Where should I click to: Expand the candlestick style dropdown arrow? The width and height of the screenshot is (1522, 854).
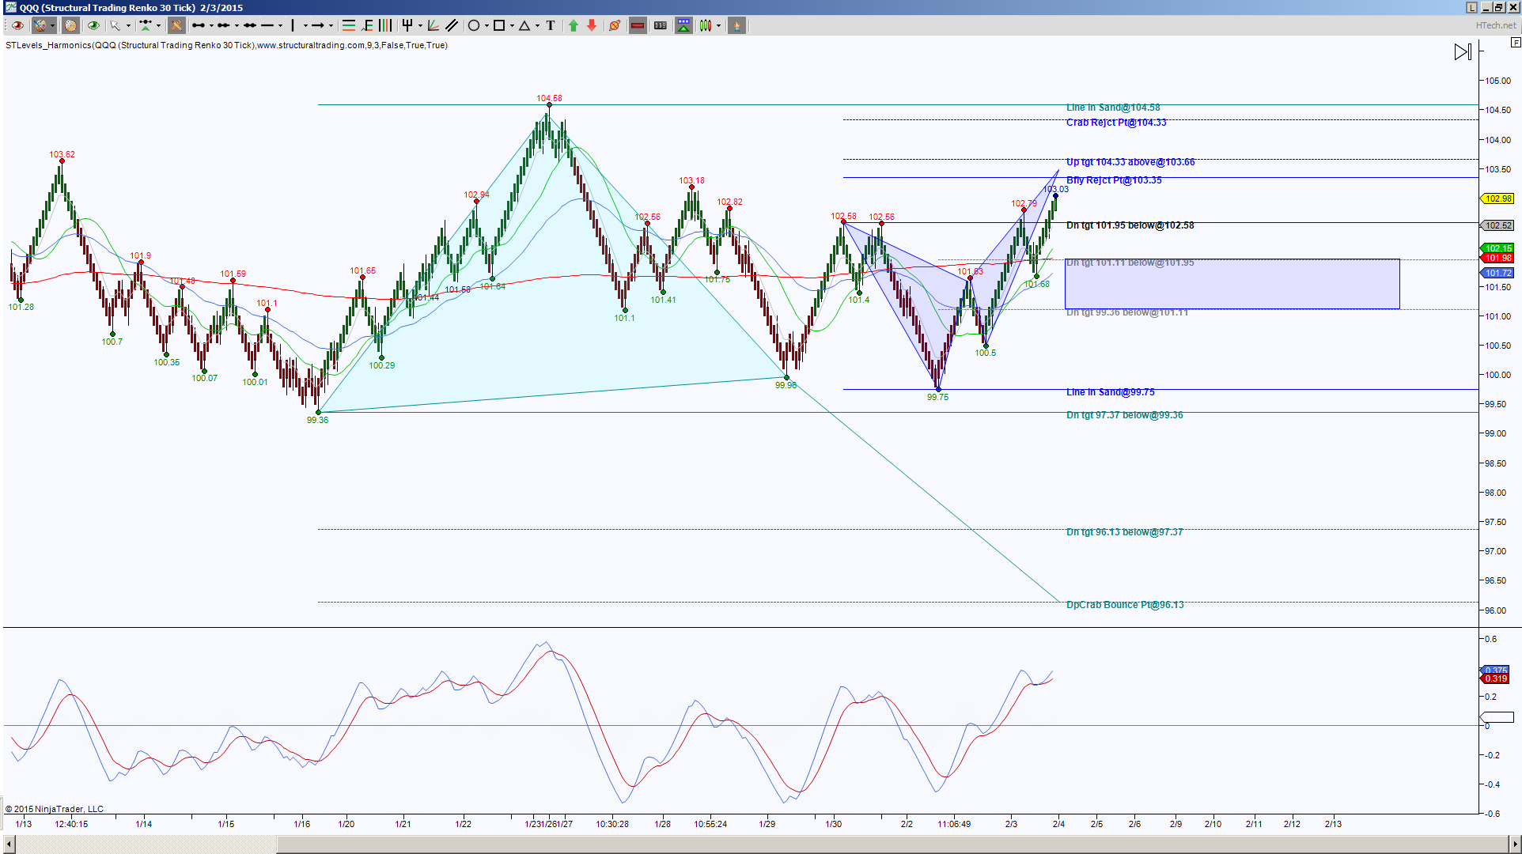718,25
